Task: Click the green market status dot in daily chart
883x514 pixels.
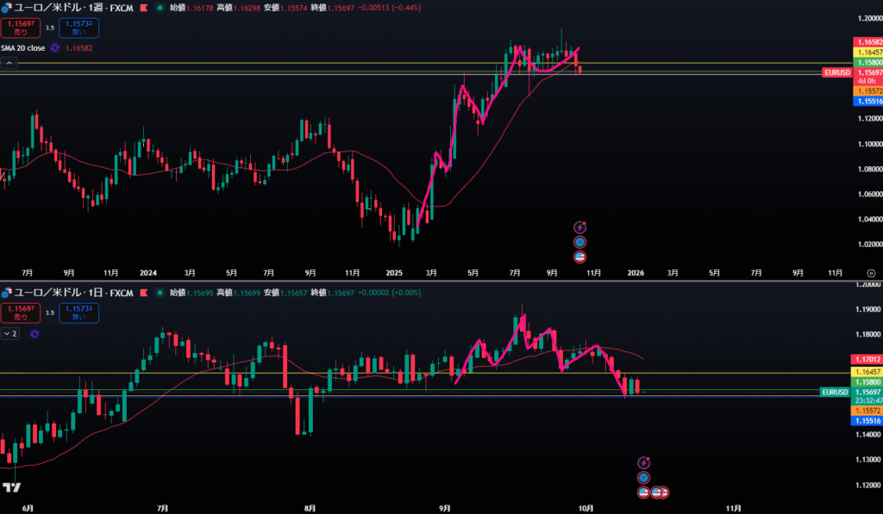Action: (158, 293)
